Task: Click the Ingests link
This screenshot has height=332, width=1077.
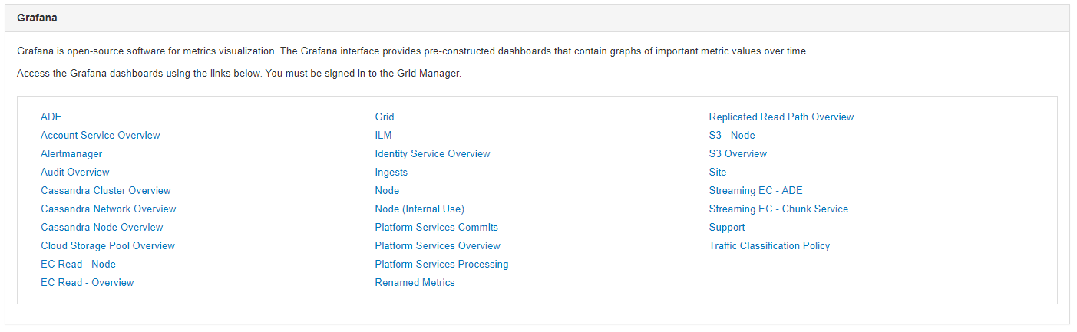Action: (391, 173)
